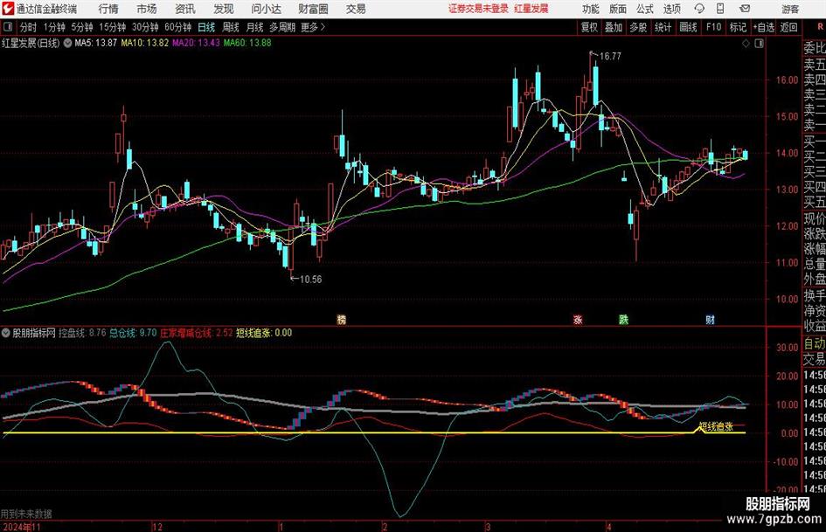Image resolution: width=826 pixels, height=532 pixels.
Task: Open the 选项 menu
Action: [x=672, y=9]
